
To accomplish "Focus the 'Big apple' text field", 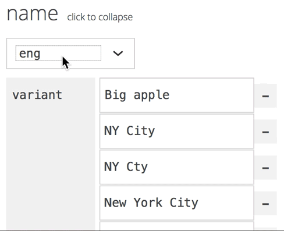I will click(x=177, y=95).
